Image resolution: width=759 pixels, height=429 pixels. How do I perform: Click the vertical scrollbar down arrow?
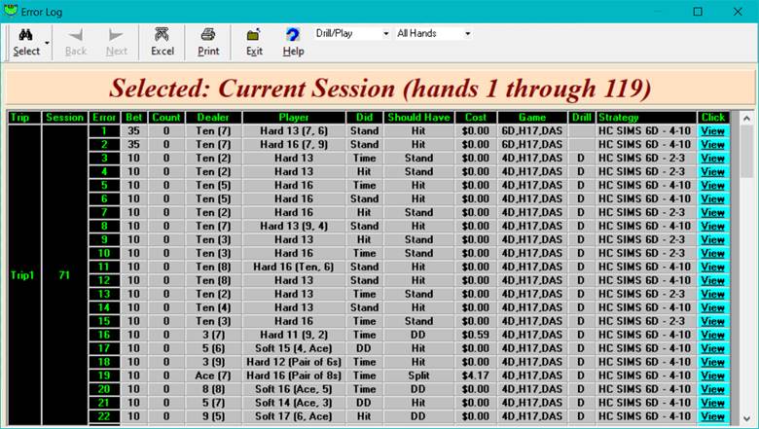coord(745,419)
